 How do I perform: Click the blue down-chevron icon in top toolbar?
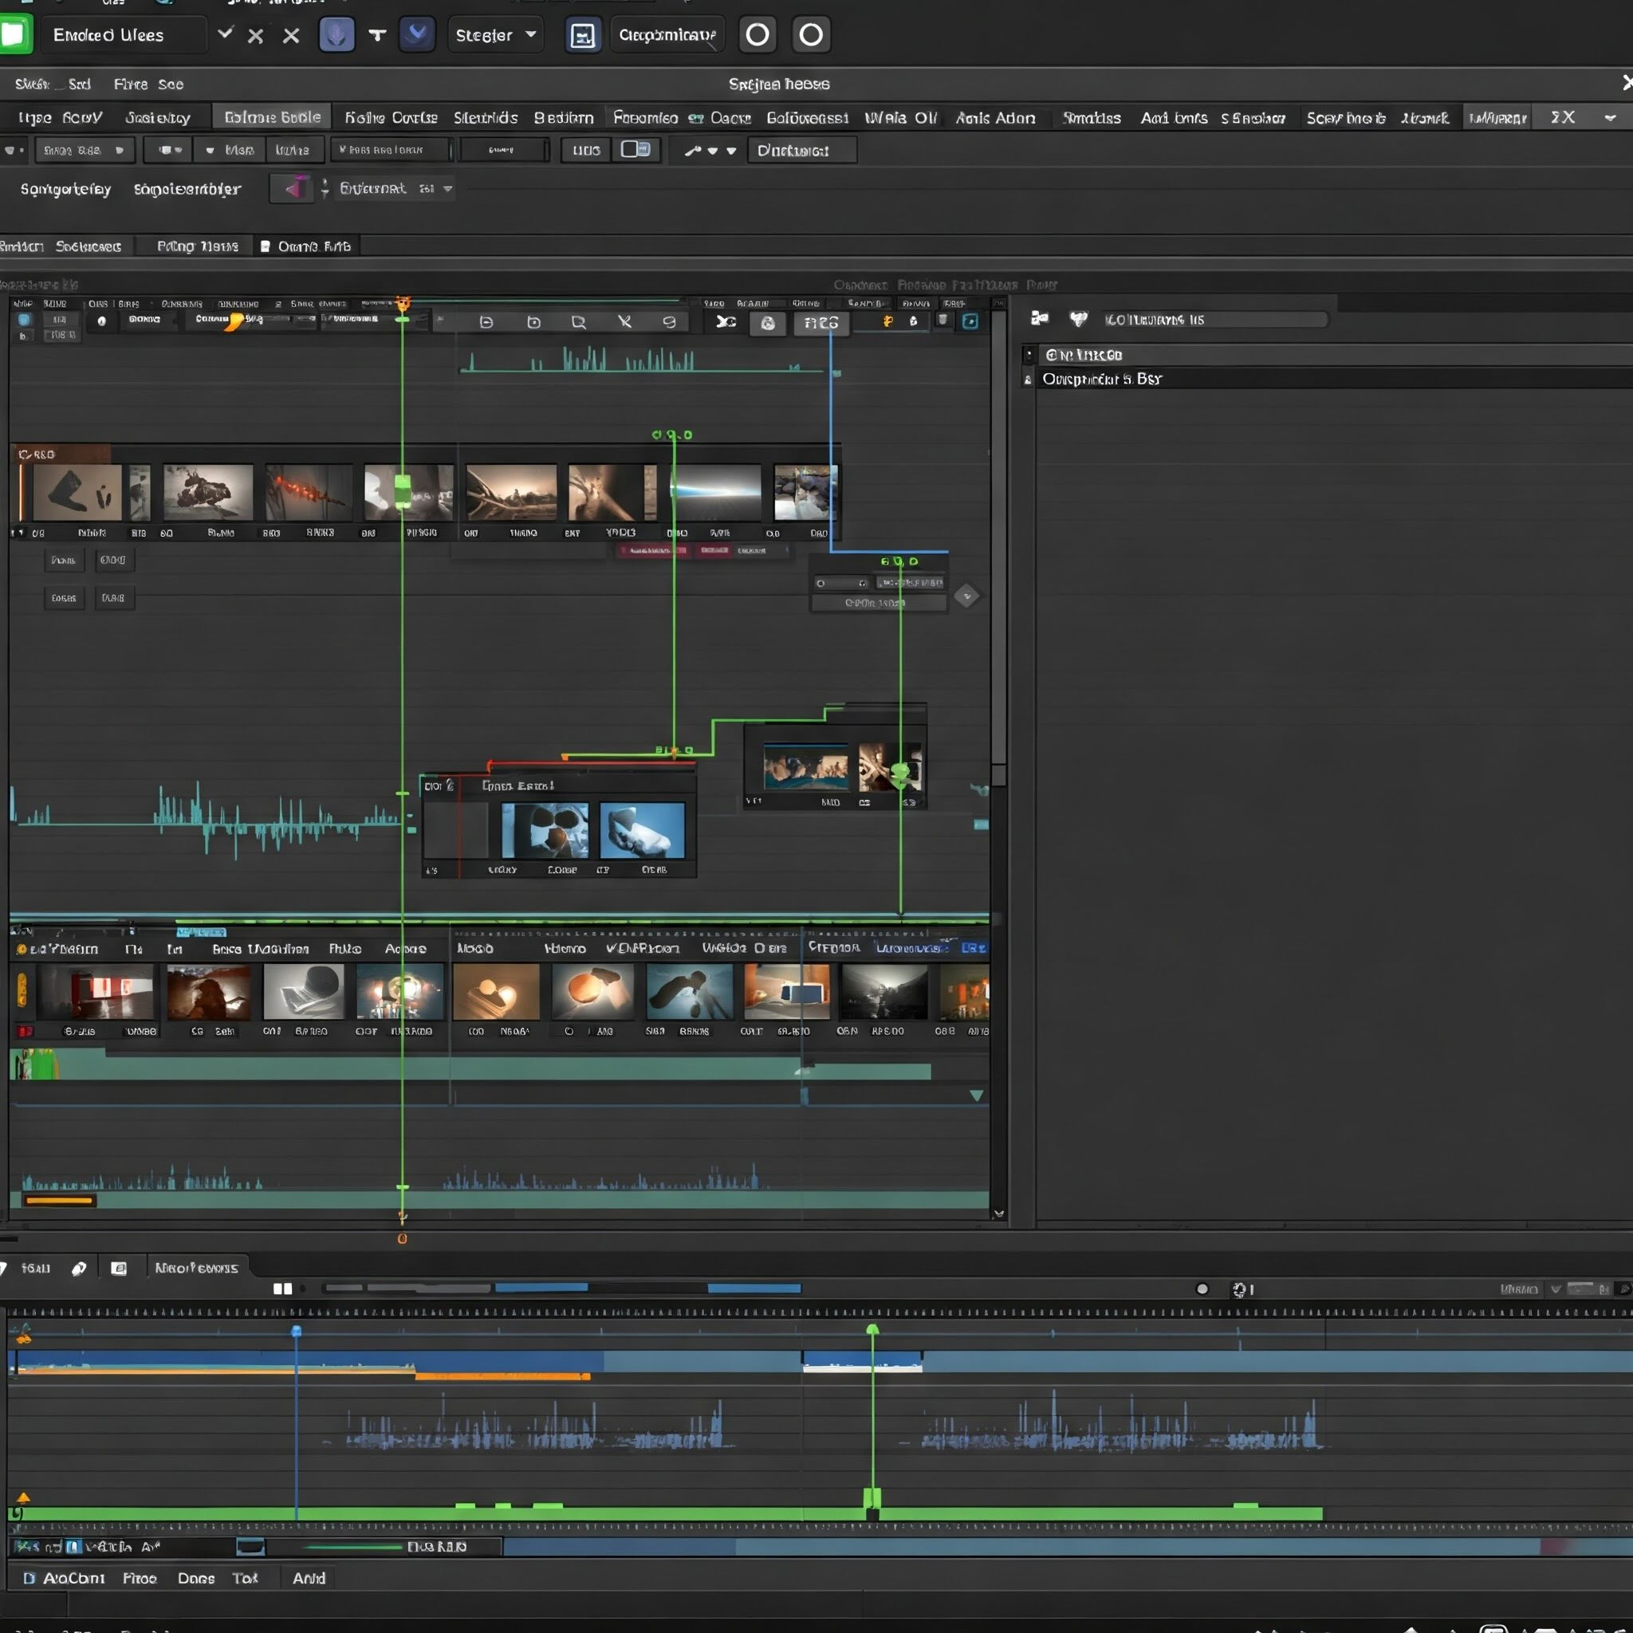(x=416, y=34)
